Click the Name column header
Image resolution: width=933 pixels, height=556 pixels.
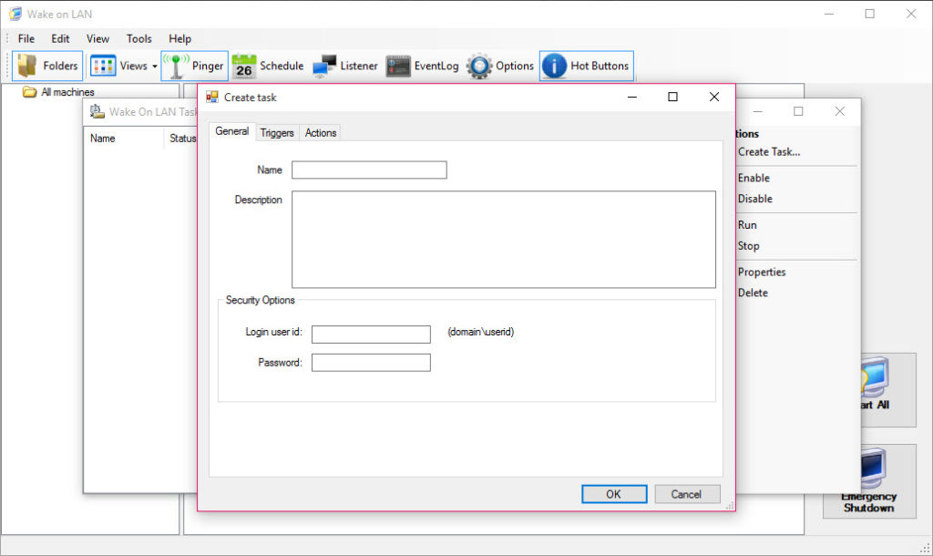pos(102,139)
